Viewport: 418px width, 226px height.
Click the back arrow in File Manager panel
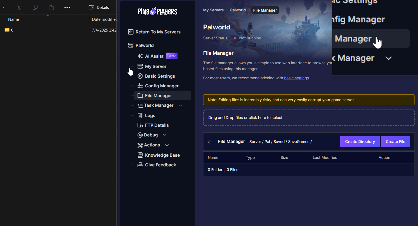click(x=209, y=142)
